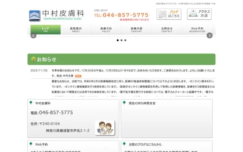Open the 医院案内 ABOUT menu item
The image size is (243, 152).
(76, 30)
